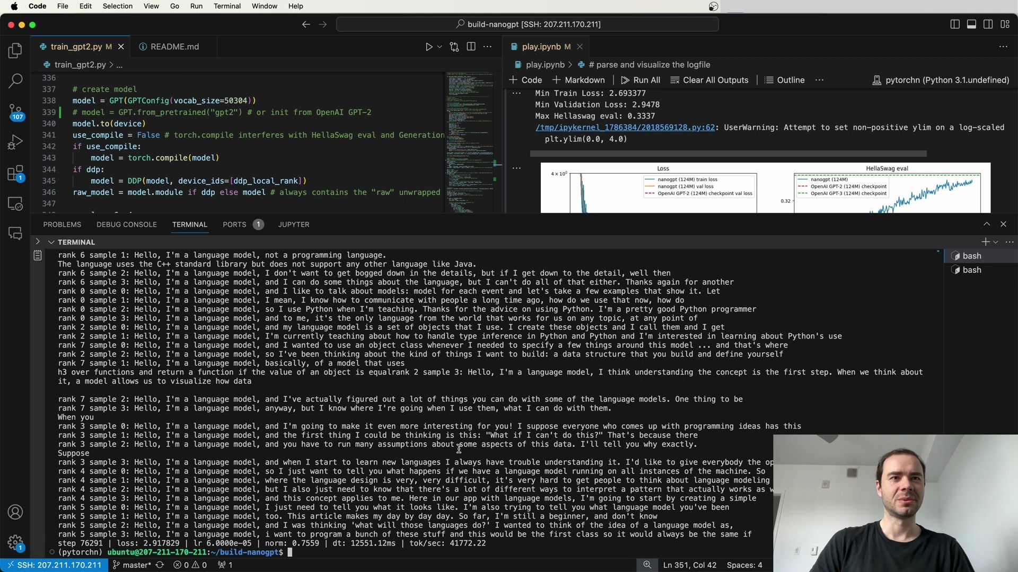Open Run and Debug view
This screenshot has height=572, width=1018.
[15, 142]
